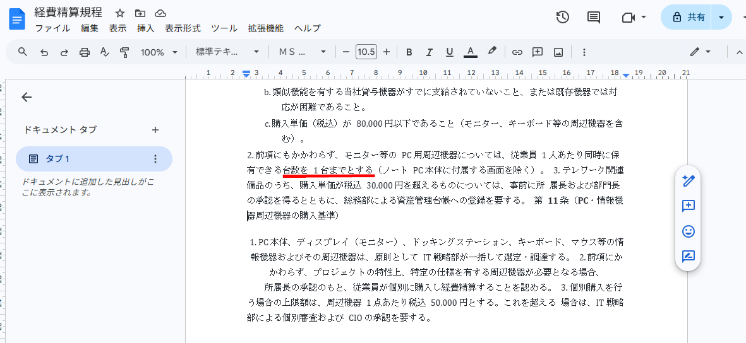Toggle underline formatting

point(449,52)
